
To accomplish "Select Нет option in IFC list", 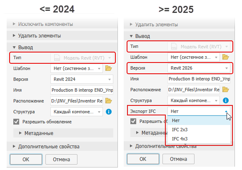I will [x=199, y=120].
